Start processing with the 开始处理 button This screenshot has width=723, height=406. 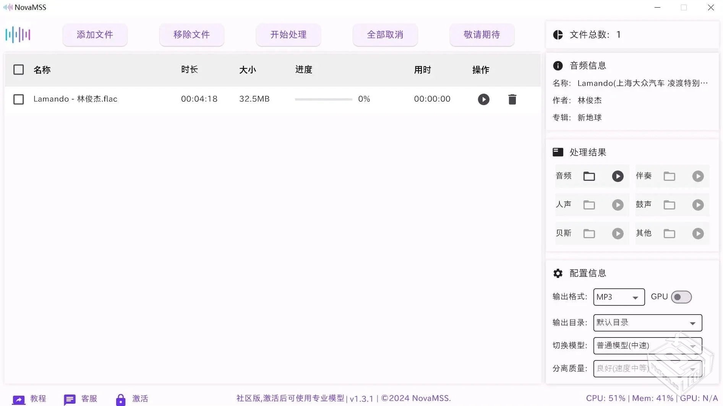click(288, 34)
